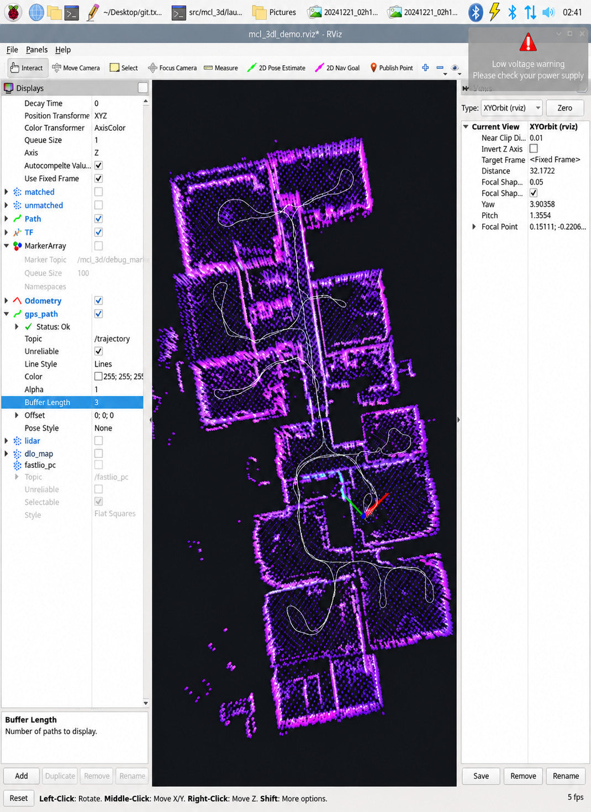The image size is (591, 812).
Task: Disable the Path display checkbox
Action: click(98, 219)
